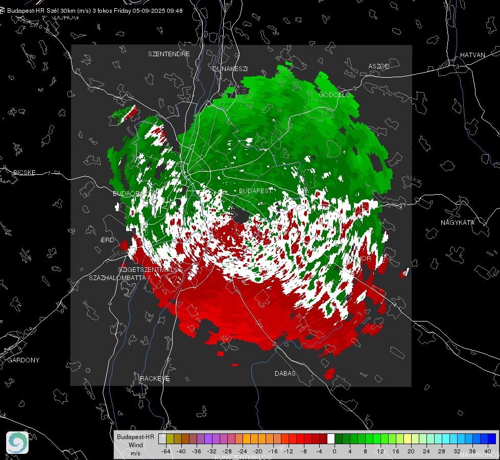Screen dimensions: 500x460
Task: Click the BICSKE town label
Action: (24, 172)
